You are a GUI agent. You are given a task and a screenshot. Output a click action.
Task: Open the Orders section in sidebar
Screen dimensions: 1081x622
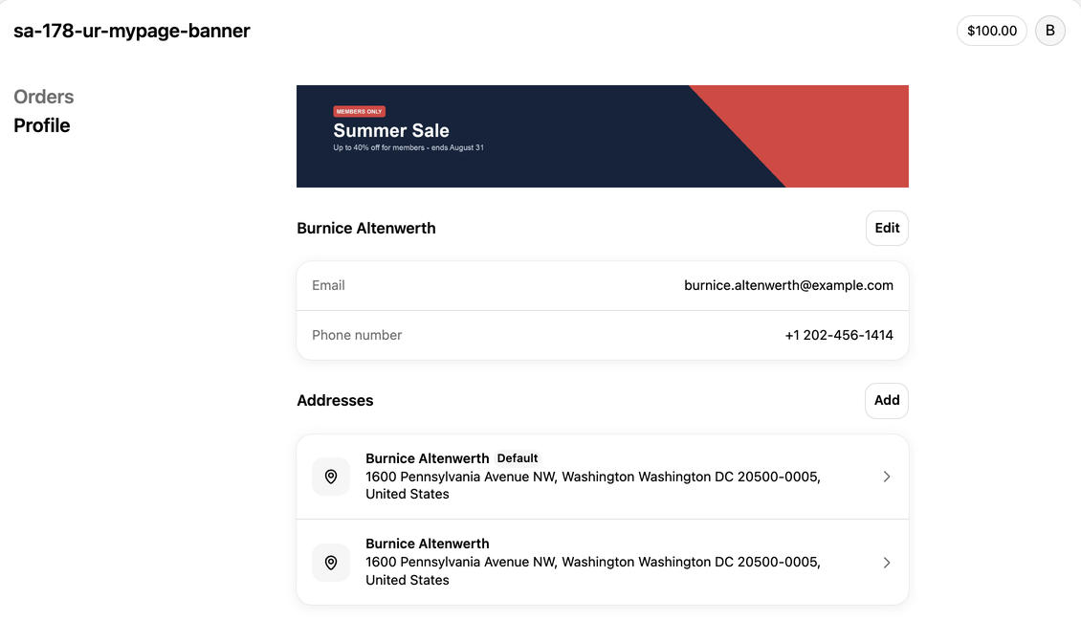tap(43, 97)
